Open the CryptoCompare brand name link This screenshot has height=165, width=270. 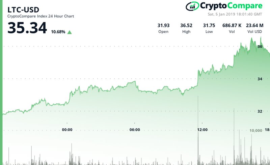pos(231,6)
